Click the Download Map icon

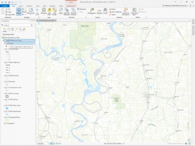point(134,10)
